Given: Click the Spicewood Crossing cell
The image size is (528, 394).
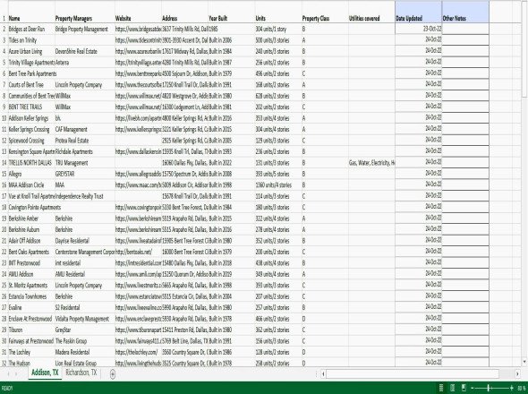Looking at the screenshot, I should click(31, 141).
